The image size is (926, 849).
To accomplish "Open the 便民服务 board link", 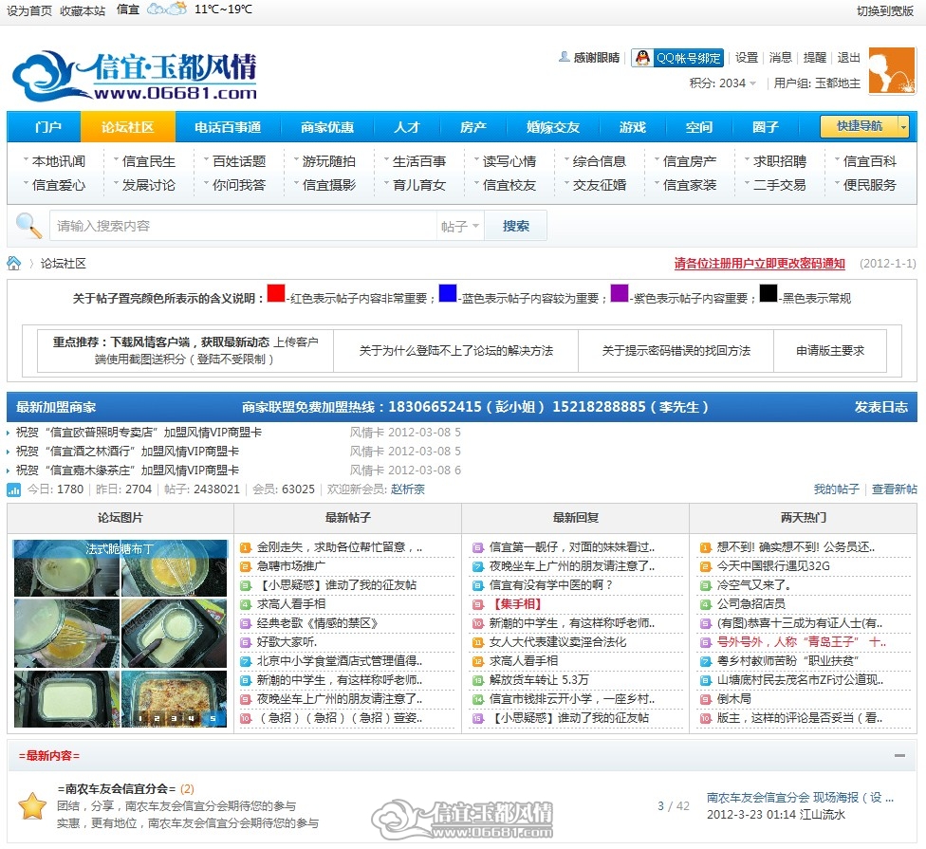I will point(869,185).
